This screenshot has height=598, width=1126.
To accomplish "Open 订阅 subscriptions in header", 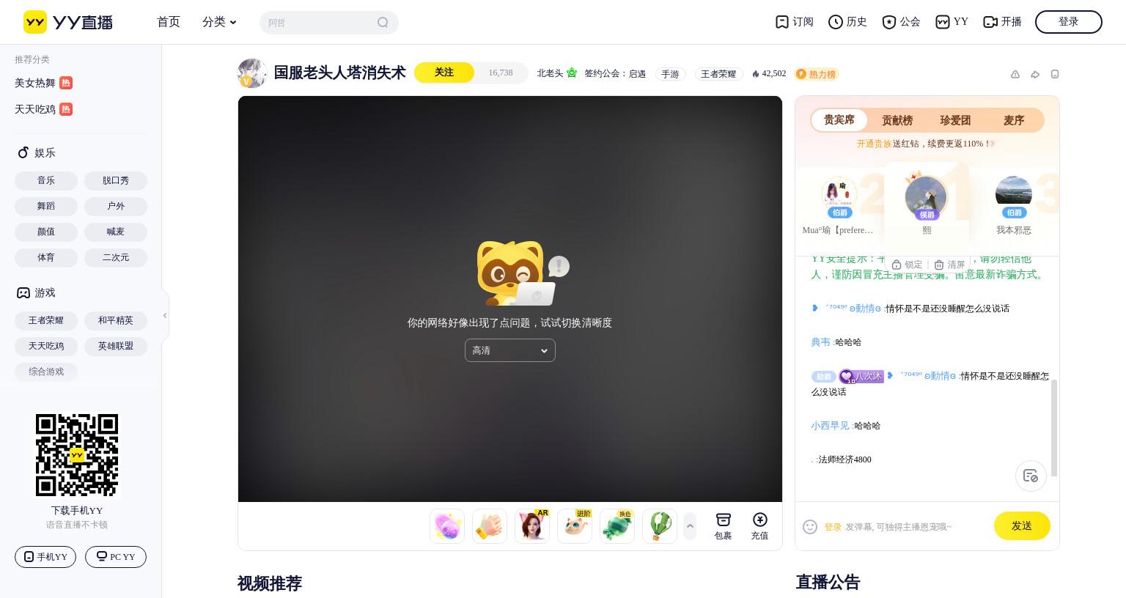I will 795,22.
